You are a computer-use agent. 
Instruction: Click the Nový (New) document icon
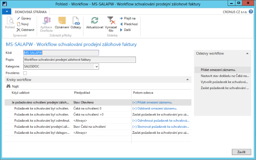click(19, 24)
